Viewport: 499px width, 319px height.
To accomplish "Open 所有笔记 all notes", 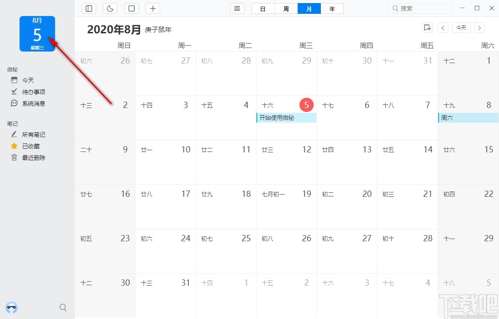I will [33, 135].
